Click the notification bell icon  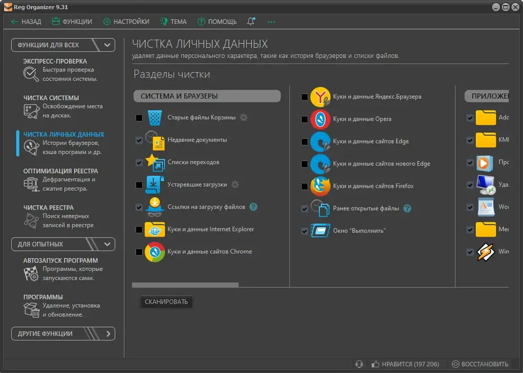(x=251, y=21)
